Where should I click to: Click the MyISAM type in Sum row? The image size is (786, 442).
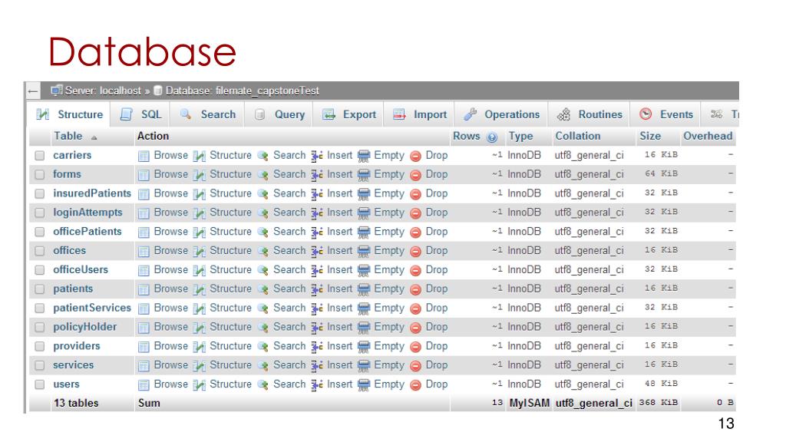[x=530, y=404]
